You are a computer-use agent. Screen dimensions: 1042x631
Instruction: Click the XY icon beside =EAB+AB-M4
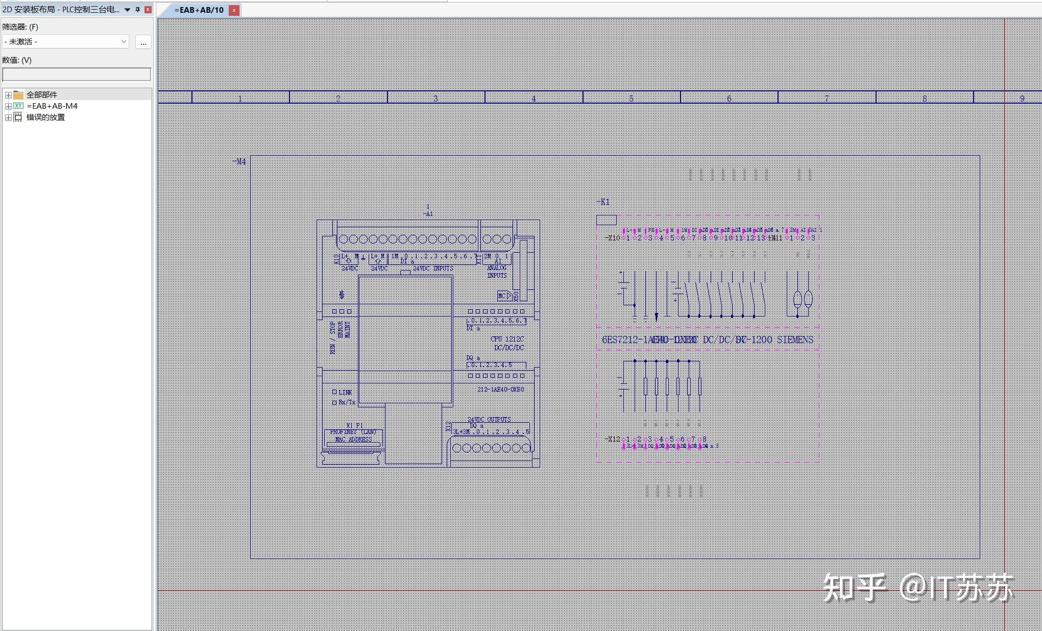18,106
